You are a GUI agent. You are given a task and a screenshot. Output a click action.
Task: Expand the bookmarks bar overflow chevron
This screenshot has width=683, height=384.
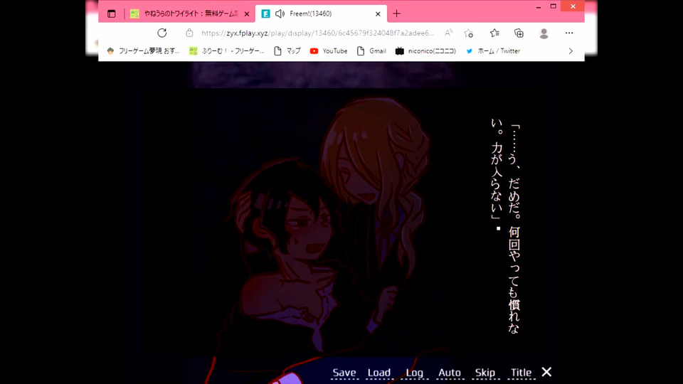(x=571, y=51)
